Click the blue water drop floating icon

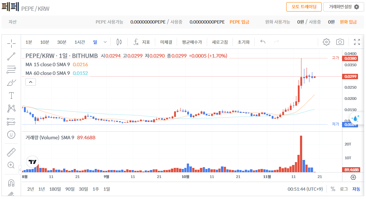point(355,118)
